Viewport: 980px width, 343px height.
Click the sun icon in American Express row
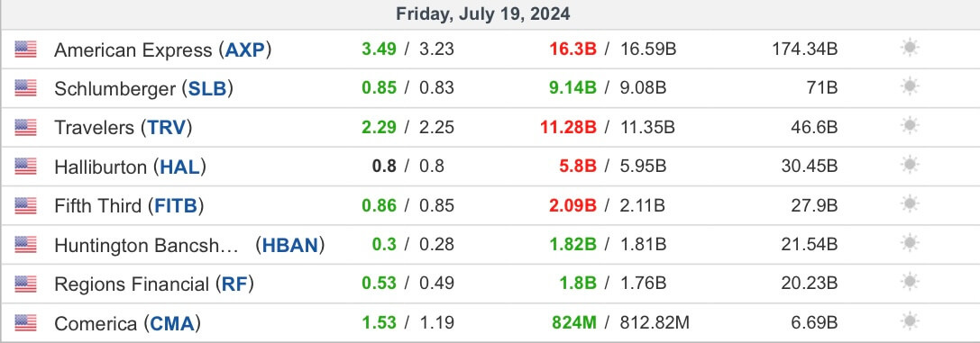[910, 48]
